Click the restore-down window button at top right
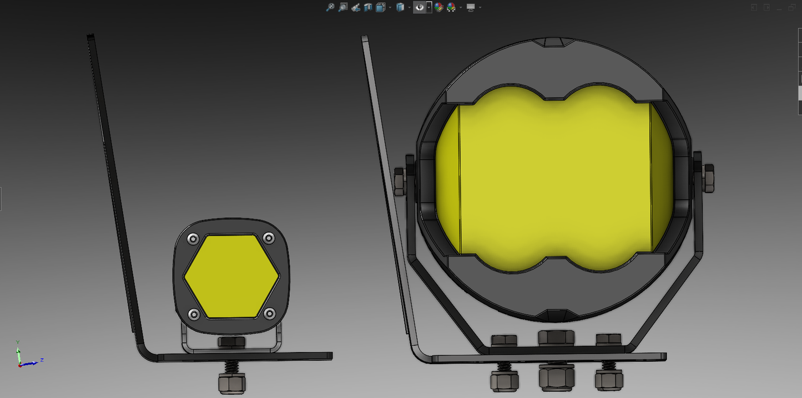This screenshot has height=398, width=802. pos(792,7)
